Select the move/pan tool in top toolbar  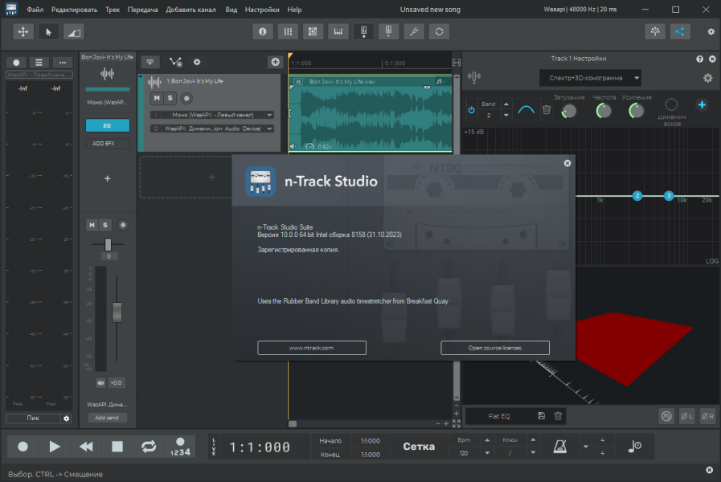[23, 31]
